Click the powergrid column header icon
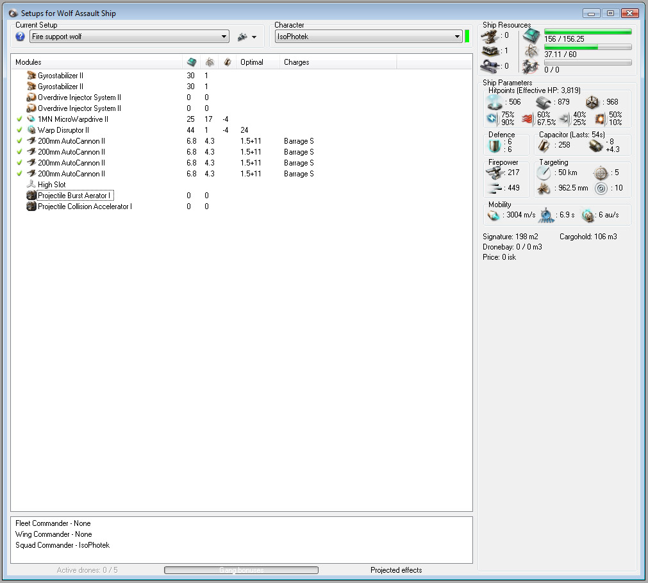648x583 pixels. pyautogui.click(x=210, y=62)
